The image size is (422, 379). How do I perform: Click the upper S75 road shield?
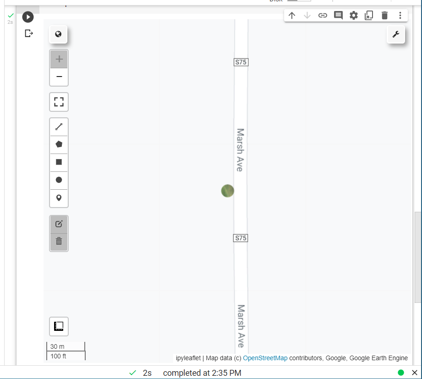pos(241,62)
